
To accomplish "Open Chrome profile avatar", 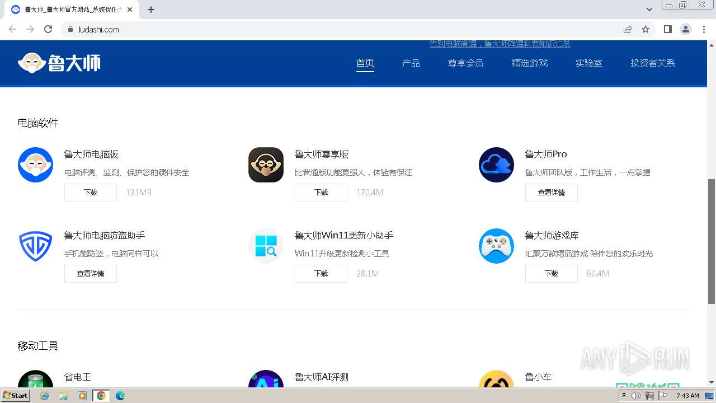I will pos(686,29).
